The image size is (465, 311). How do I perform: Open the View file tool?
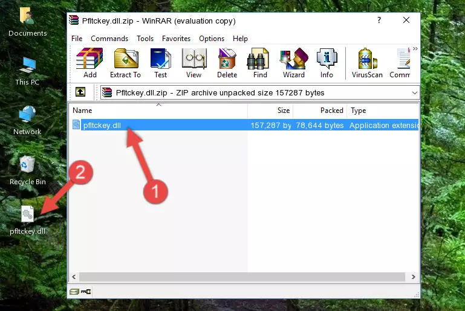coord(194,63)
